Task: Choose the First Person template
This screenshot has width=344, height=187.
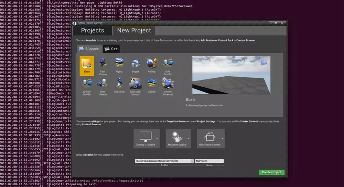Action: [103, 66]
